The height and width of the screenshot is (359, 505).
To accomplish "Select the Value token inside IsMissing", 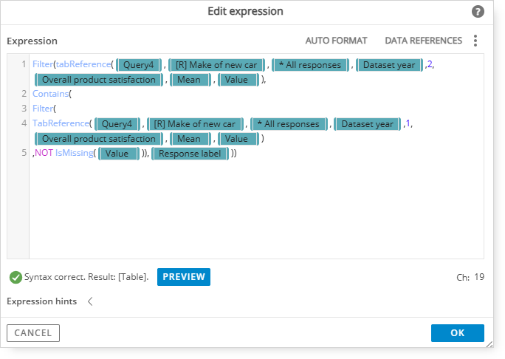I will (x=117, y=154).
